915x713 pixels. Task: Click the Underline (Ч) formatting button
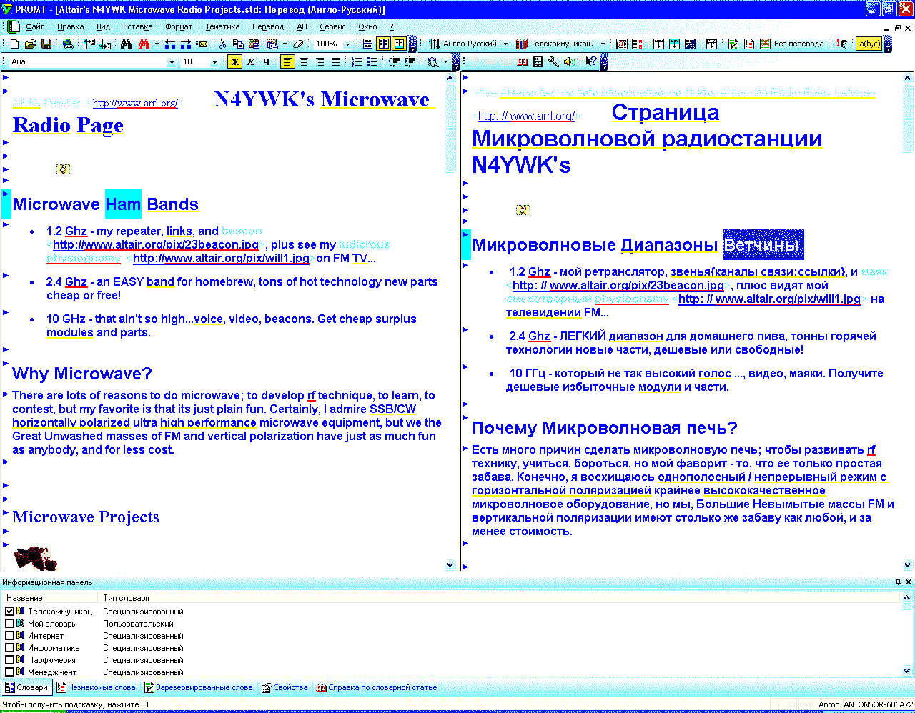pyautogui.click(x=267, y=61)
